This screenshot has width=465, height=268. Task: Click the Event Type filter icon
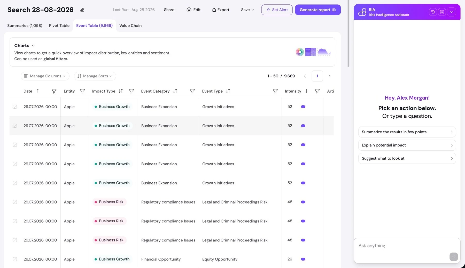(x=275, y=91)
